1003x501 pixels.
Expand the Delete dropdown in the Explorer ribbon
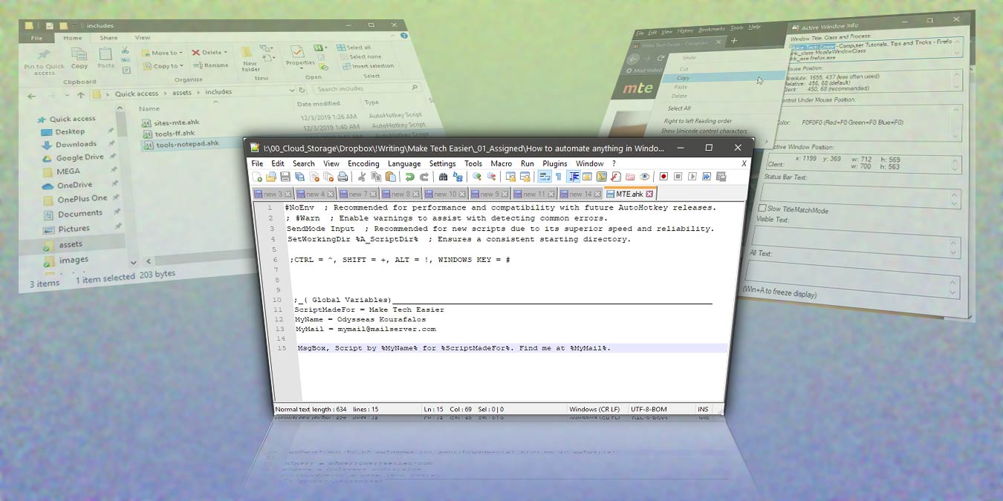click(x=225, y=52)
